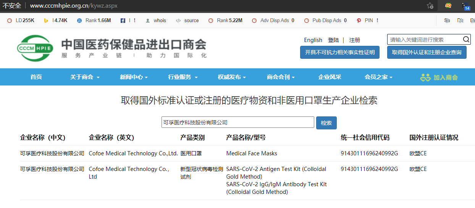Image resolution: width=475 pixels, height=208 pixels.
Task: Click credit code in Medical Face Masks row
Action: click(369, 153)
